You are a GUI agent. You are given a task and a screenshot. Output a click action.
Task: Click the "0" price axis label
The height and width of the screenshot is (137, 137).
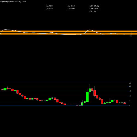130,106
